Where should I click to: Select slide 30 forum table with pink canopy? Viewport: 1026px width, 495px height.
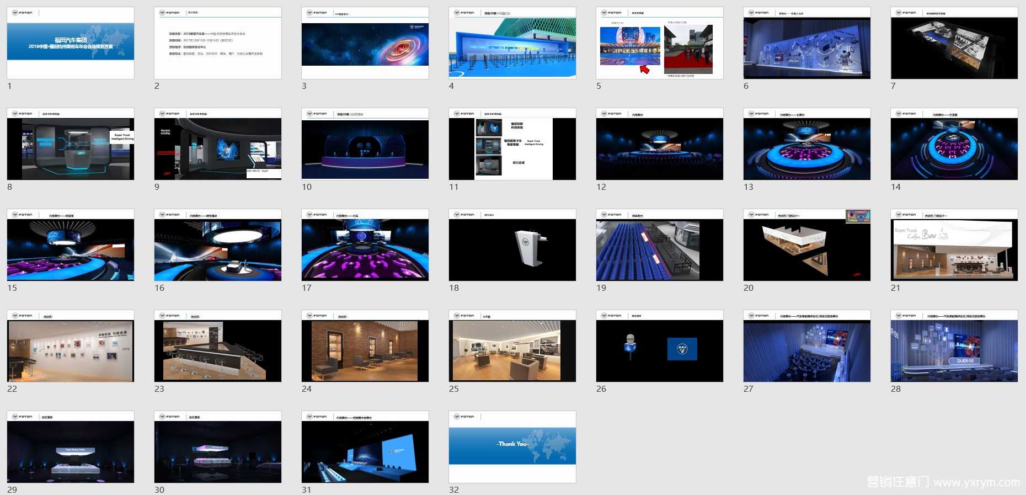coord(218,447)
